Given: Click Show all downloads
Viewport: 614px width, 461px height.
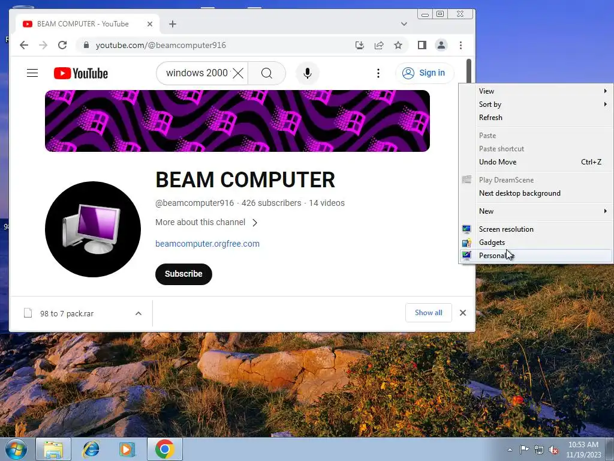Looking at the screenshot, I should pos(428,313).
